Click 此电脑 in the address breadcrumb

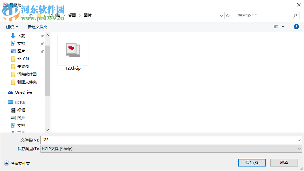coord(54,15)
